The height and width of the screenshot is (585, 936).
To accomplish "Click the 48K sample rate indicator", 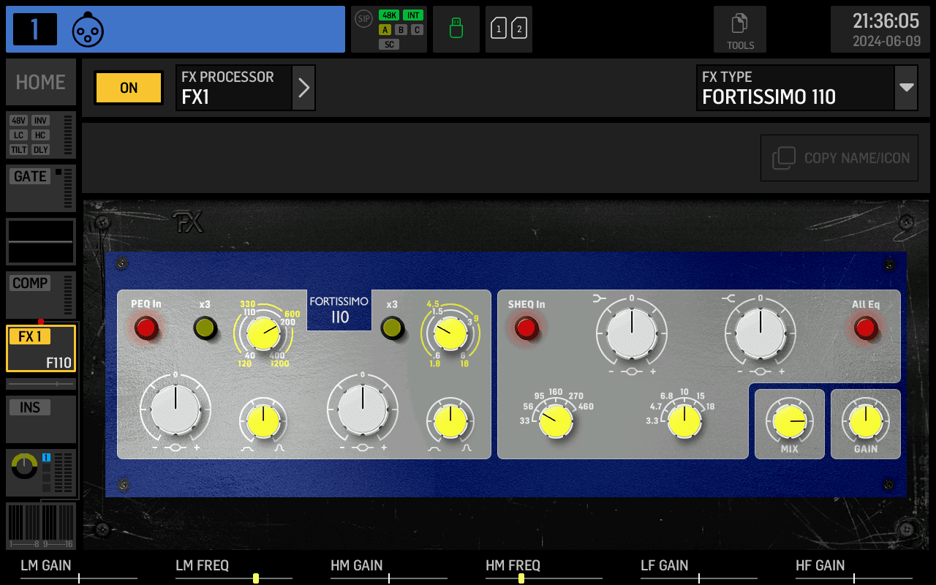I will tap(389, 15).
